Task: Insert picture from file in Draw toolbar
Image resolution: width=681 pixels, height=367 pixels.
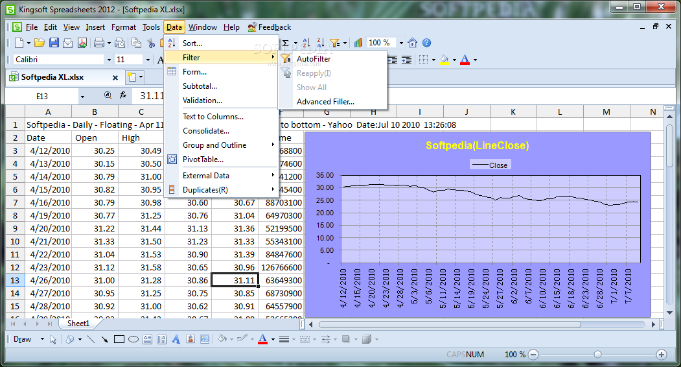Action: [205, 340]
